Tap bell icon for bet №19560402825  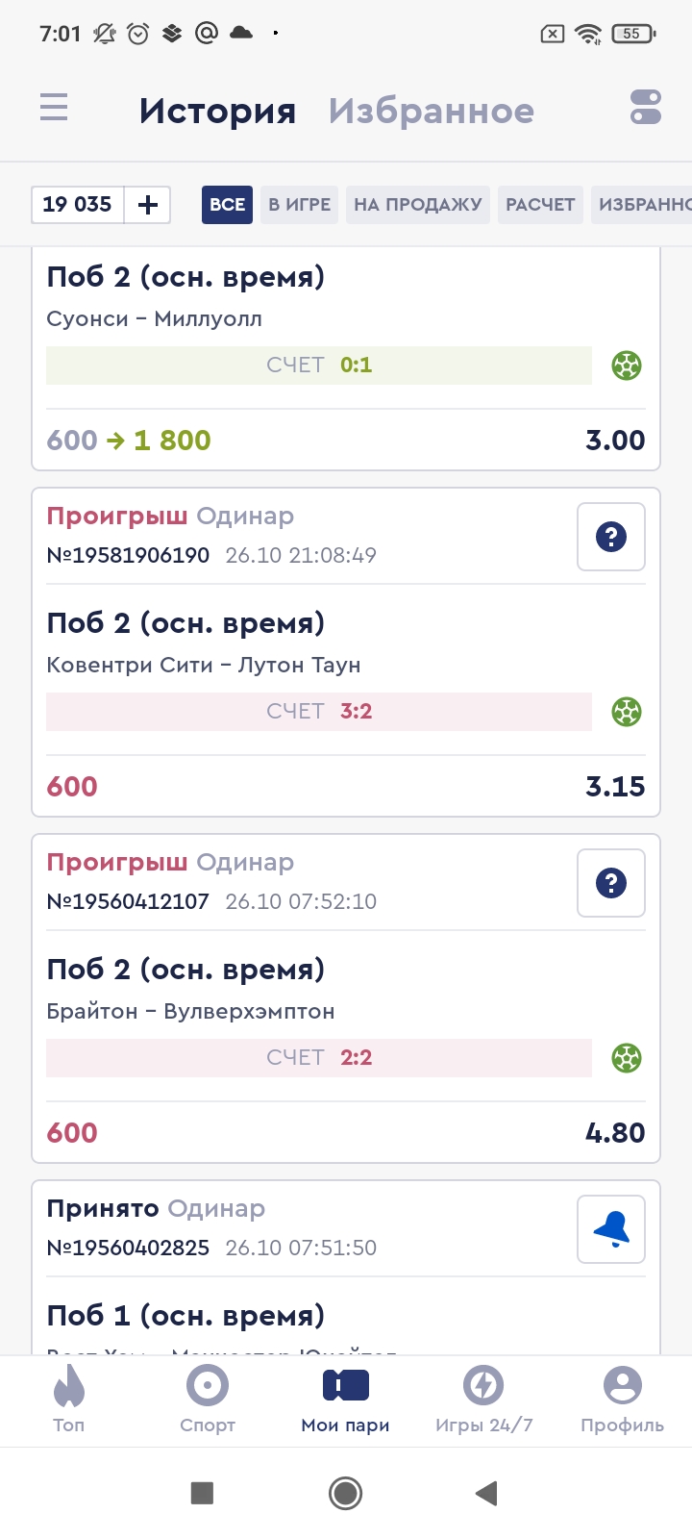(611, 1229)
